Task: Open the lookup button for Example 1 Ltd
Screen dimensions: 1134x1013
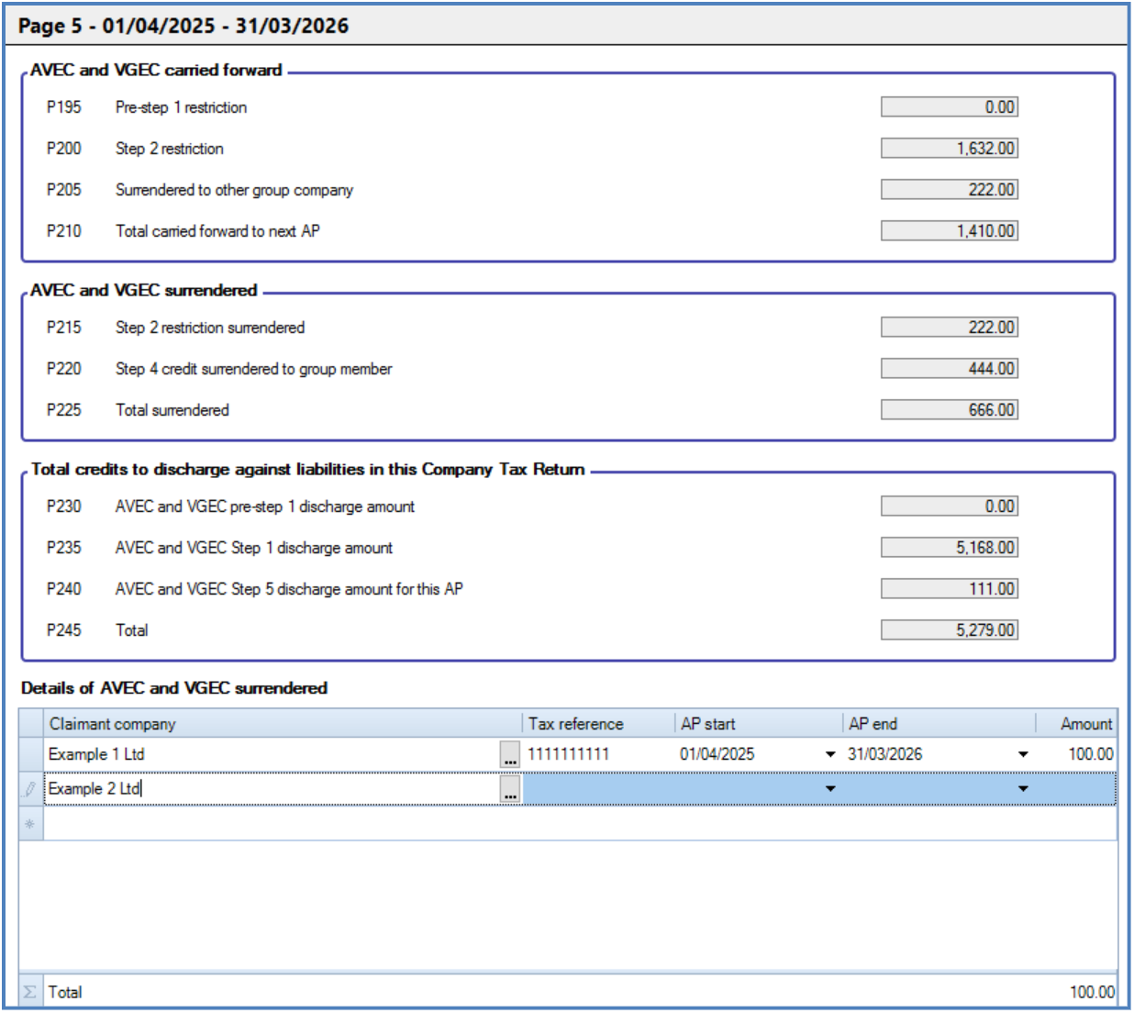Action: (x=510, y=754)
